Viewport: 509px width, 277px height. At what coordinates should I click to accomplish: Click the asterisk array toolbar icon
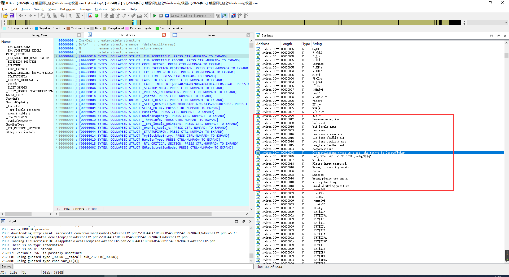pyautogui.click(x=133, y=16)
